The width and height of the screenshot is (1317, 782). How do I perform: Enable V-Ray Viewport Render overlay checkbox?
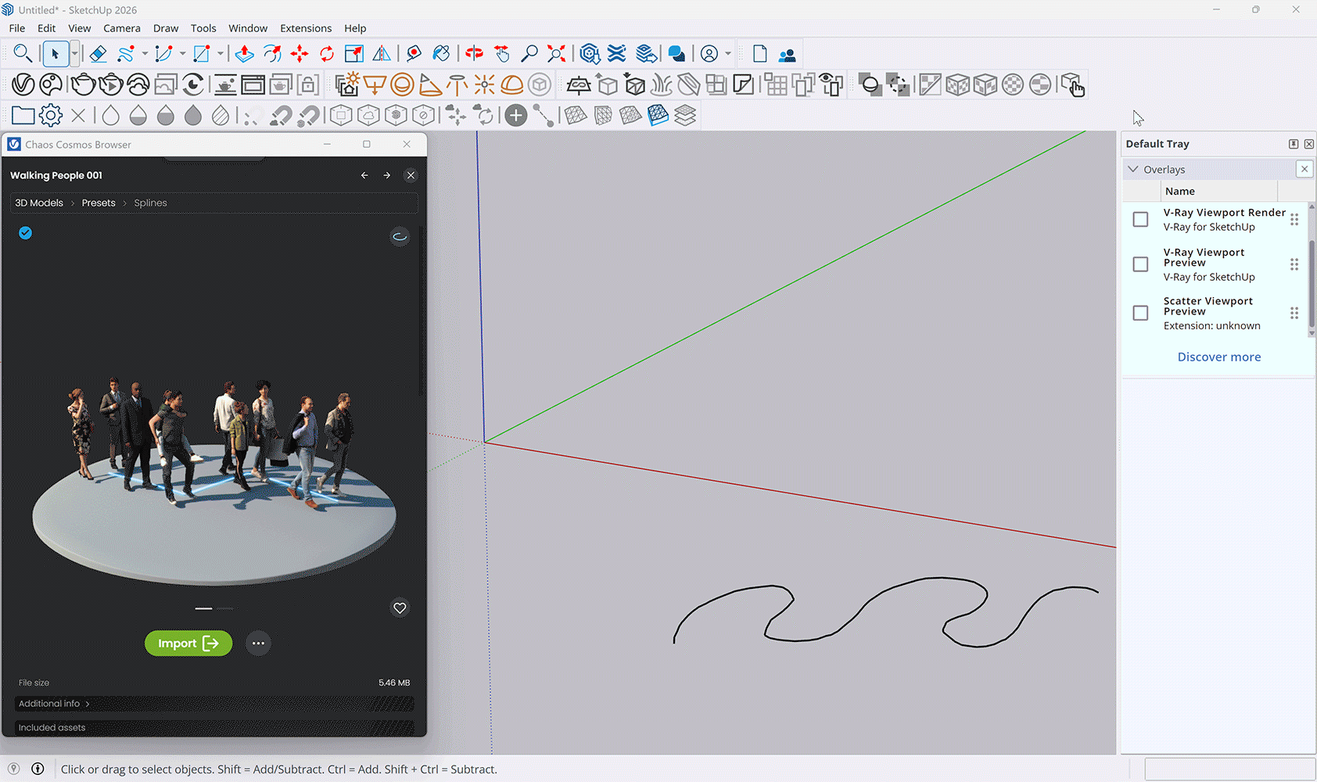1140,220
